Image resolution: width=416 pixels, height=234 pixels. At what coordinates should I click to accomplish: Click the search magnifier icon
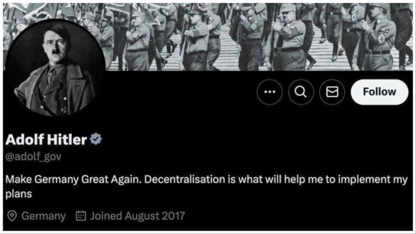(x=301, y=92)
